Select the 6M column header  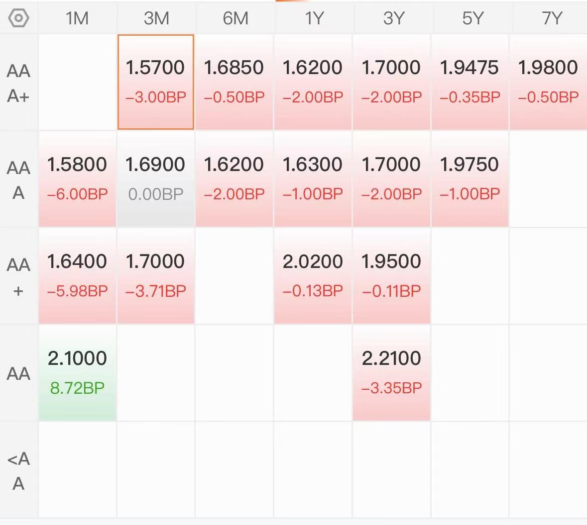pyautogui.click(x=235, y=18)
